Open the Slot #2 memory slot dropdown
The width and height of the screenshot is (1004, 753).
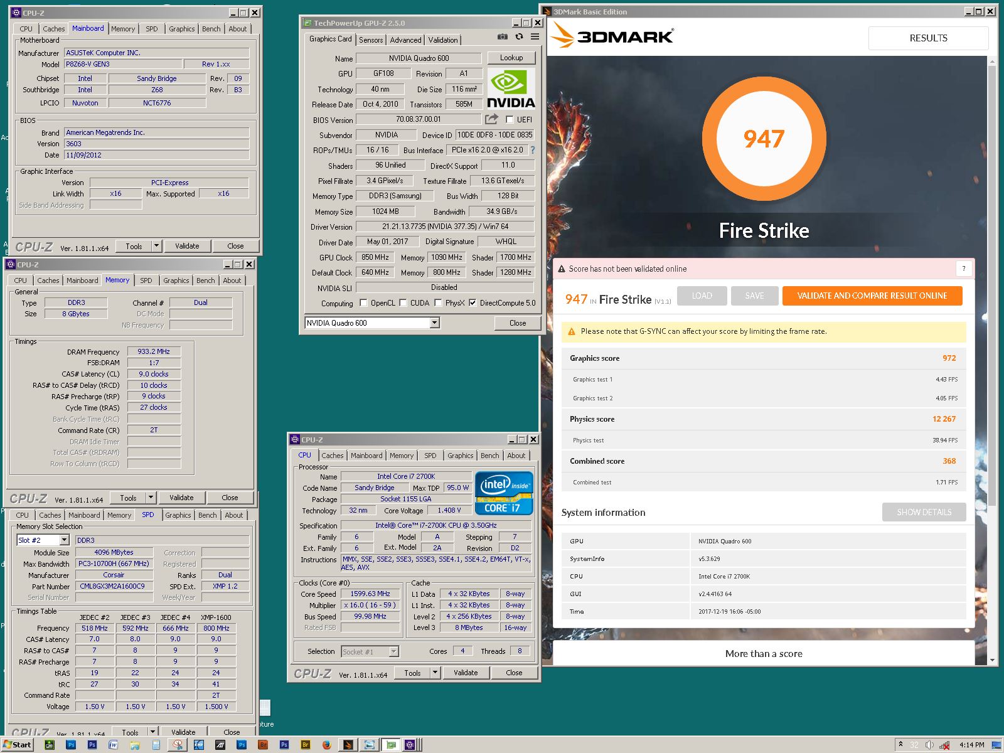coord(64,540)
